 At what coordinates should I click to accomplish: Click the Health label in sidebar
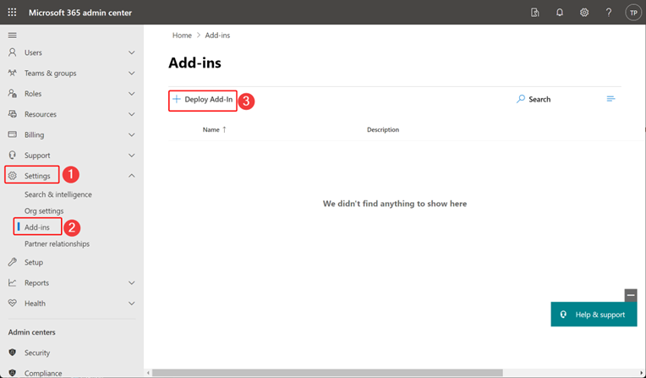pos(35,304)
